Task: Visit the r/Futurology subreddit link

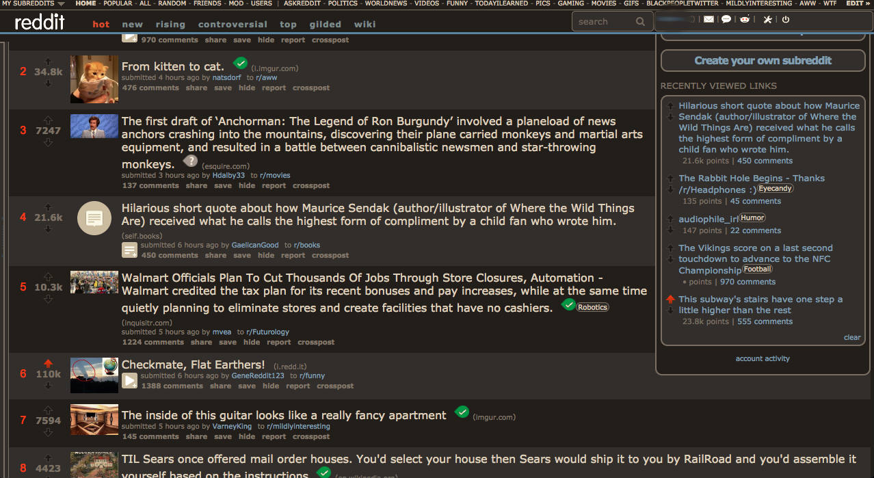Action: [x=267, y=332]
